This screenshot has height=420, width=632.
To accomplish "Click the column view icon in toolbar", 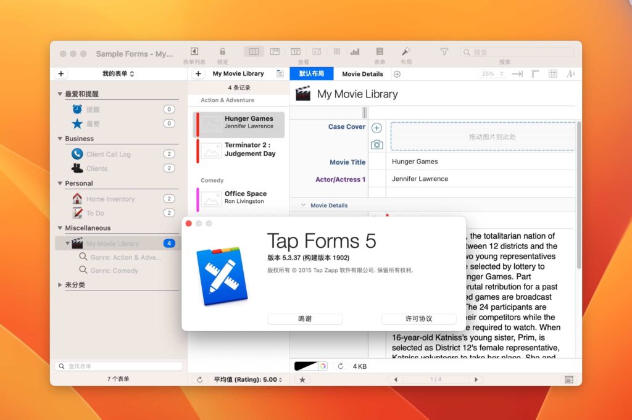I will point(255,51).
